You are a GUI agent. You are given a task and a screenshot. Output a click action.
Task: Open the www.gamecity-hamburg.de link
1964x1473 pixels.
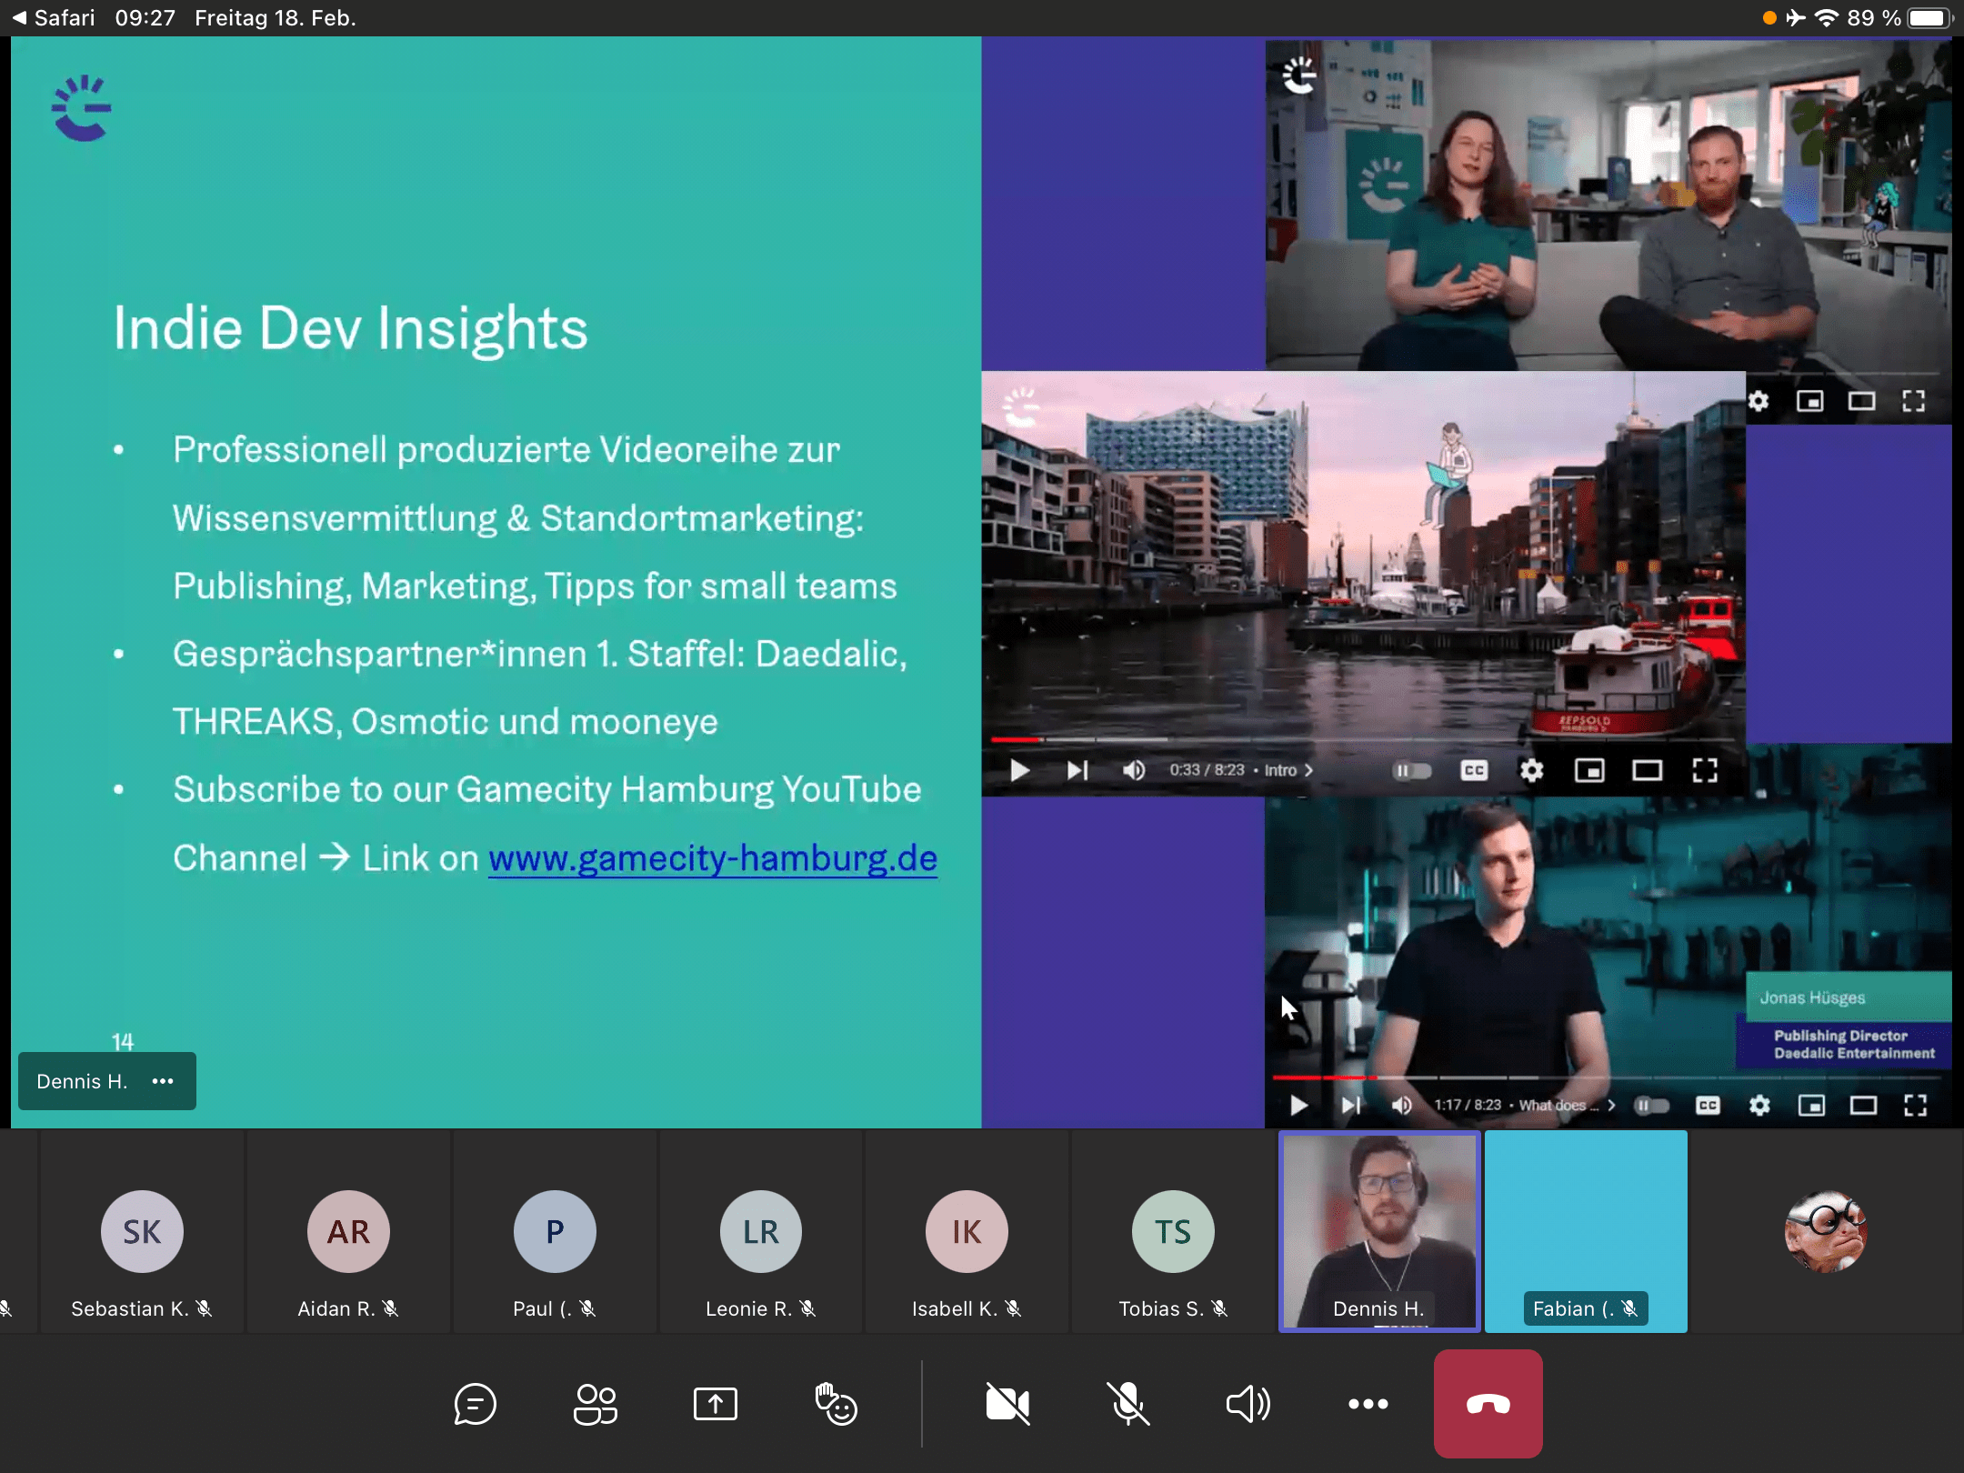click(x=713, y=857)
